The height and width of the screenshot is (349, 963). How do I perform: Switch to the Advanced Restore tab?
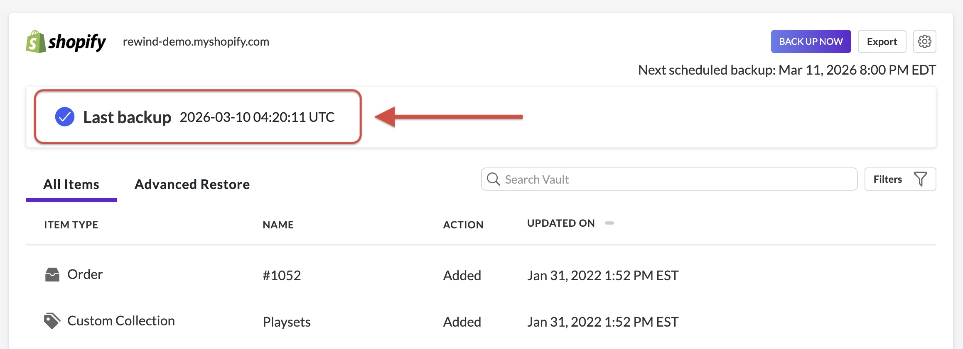(192, 184)
